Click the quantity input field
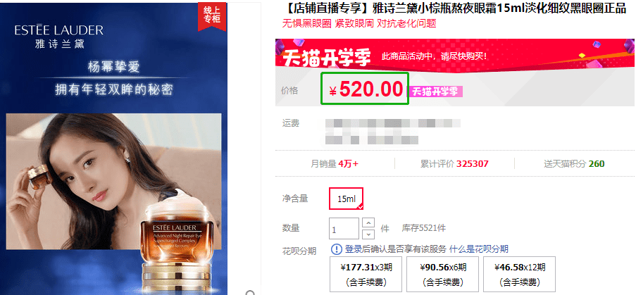The image size is (636, 295). [x=344, y=229]
